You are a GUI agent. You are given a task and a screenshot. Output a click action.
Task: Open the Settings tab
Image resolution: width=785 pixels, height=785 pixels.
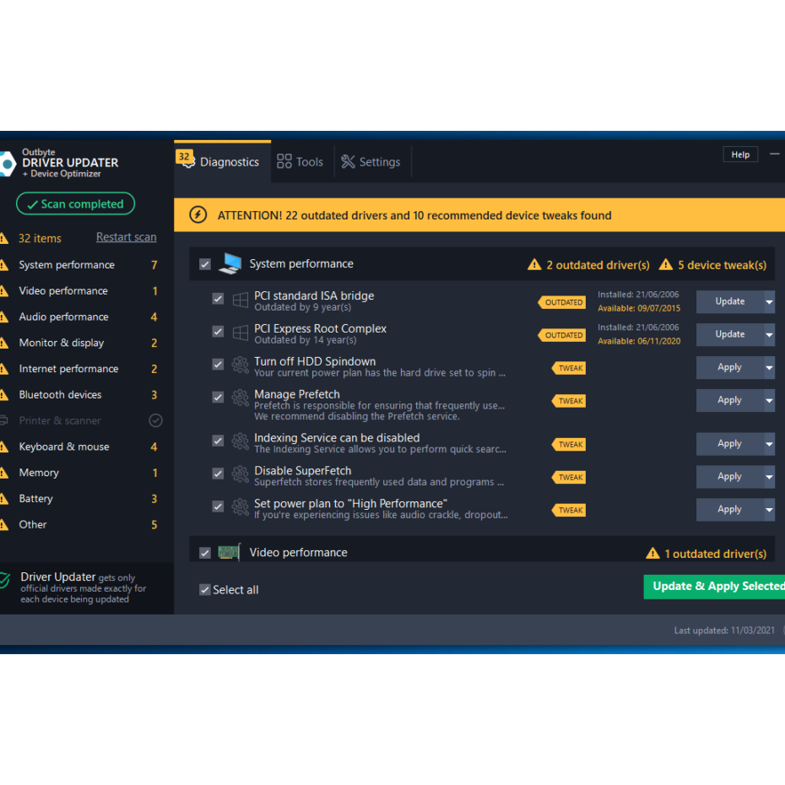[x=371, y=162]
